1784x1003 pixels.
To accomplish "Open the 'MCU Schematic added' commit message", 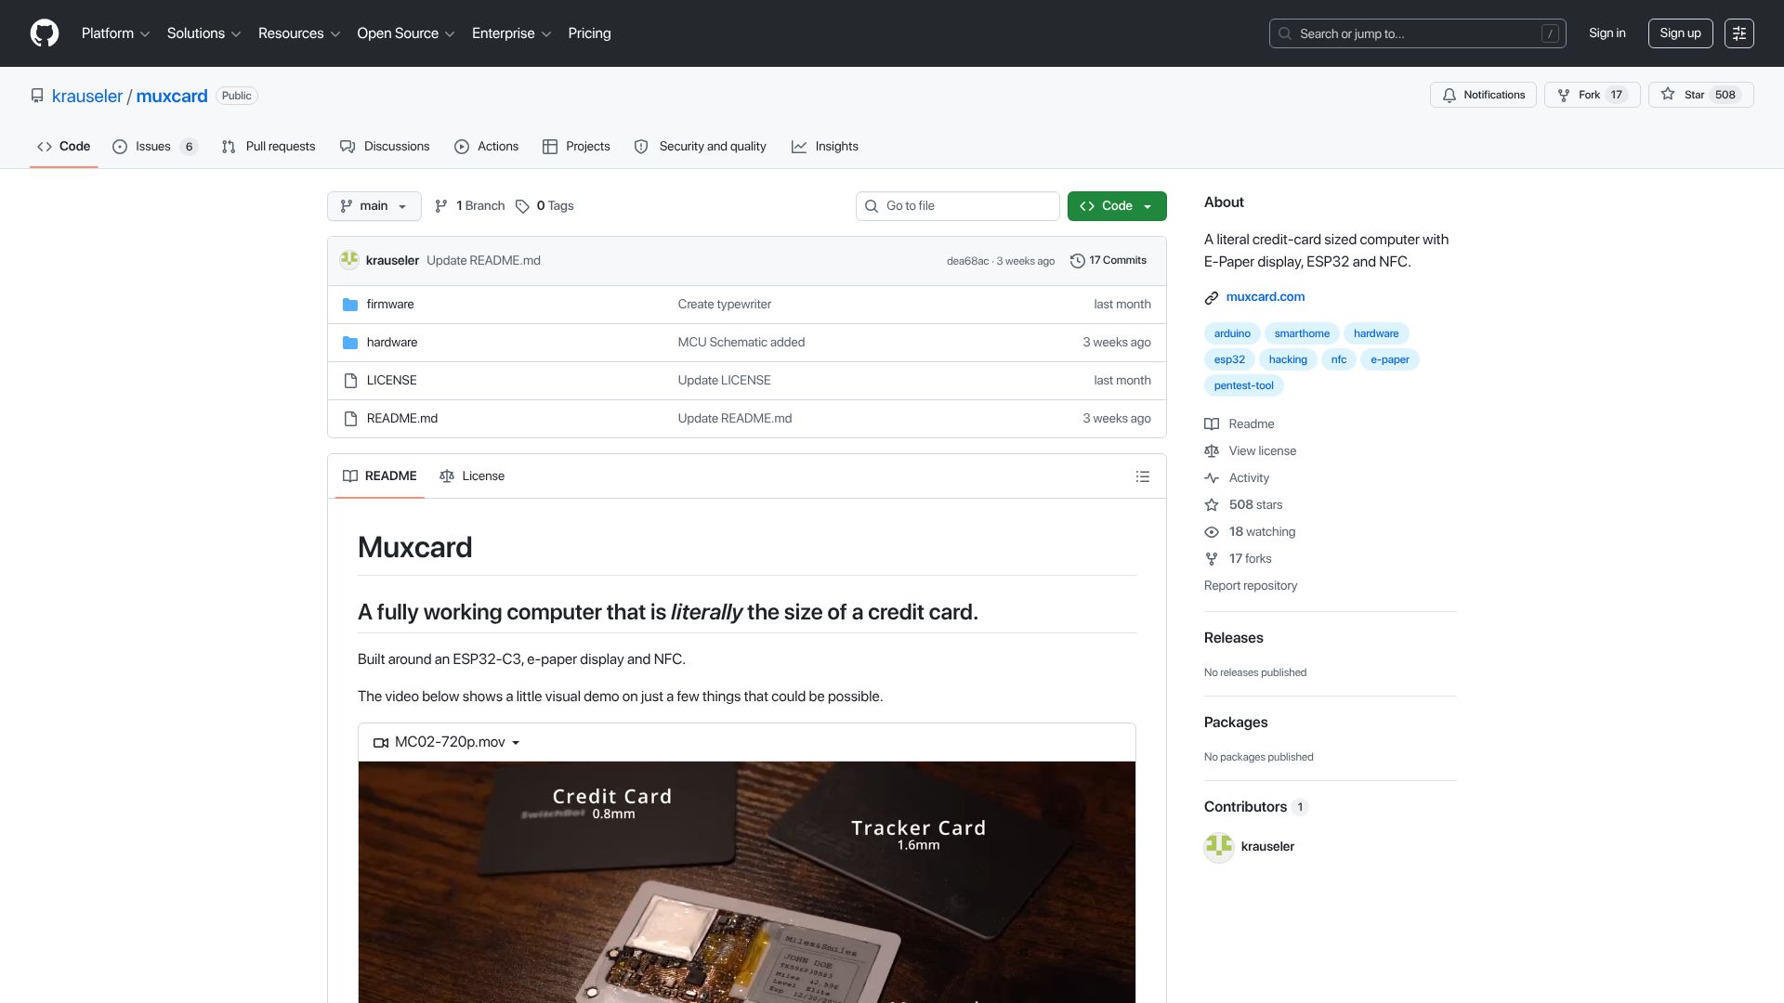I will (741, 343).
